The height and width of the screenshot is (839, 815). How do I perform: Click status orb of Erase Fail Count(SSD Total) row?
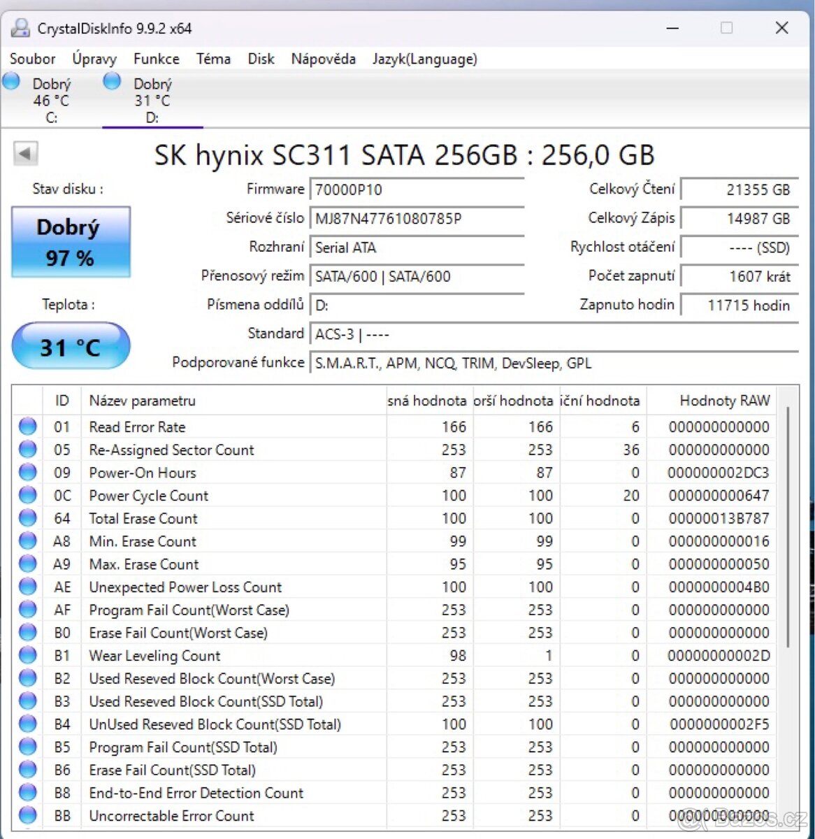[28, 770]
